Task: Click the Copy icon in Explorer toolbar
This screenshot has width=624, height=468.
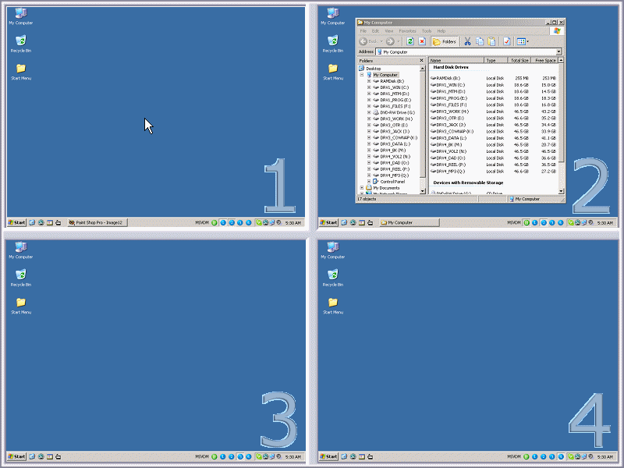Action: click(480, 41)
